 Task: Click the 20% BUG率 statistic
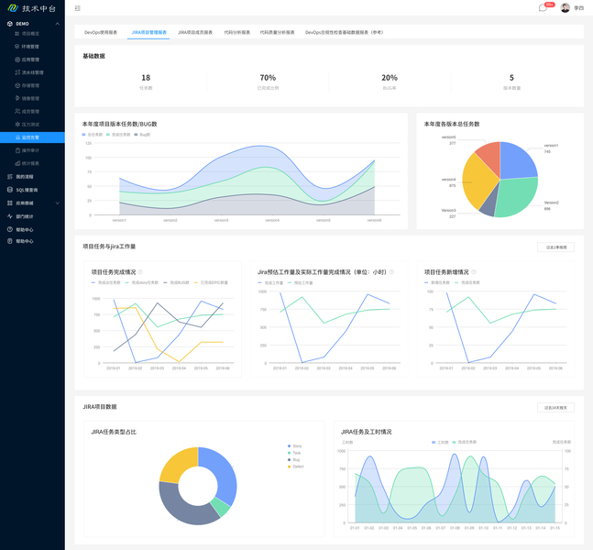click(390, 82)
